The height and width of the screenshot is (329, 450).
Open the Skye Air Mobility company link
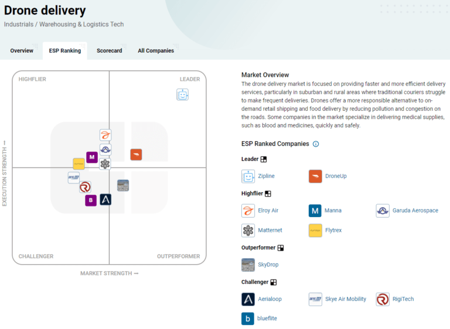[346, 299]
